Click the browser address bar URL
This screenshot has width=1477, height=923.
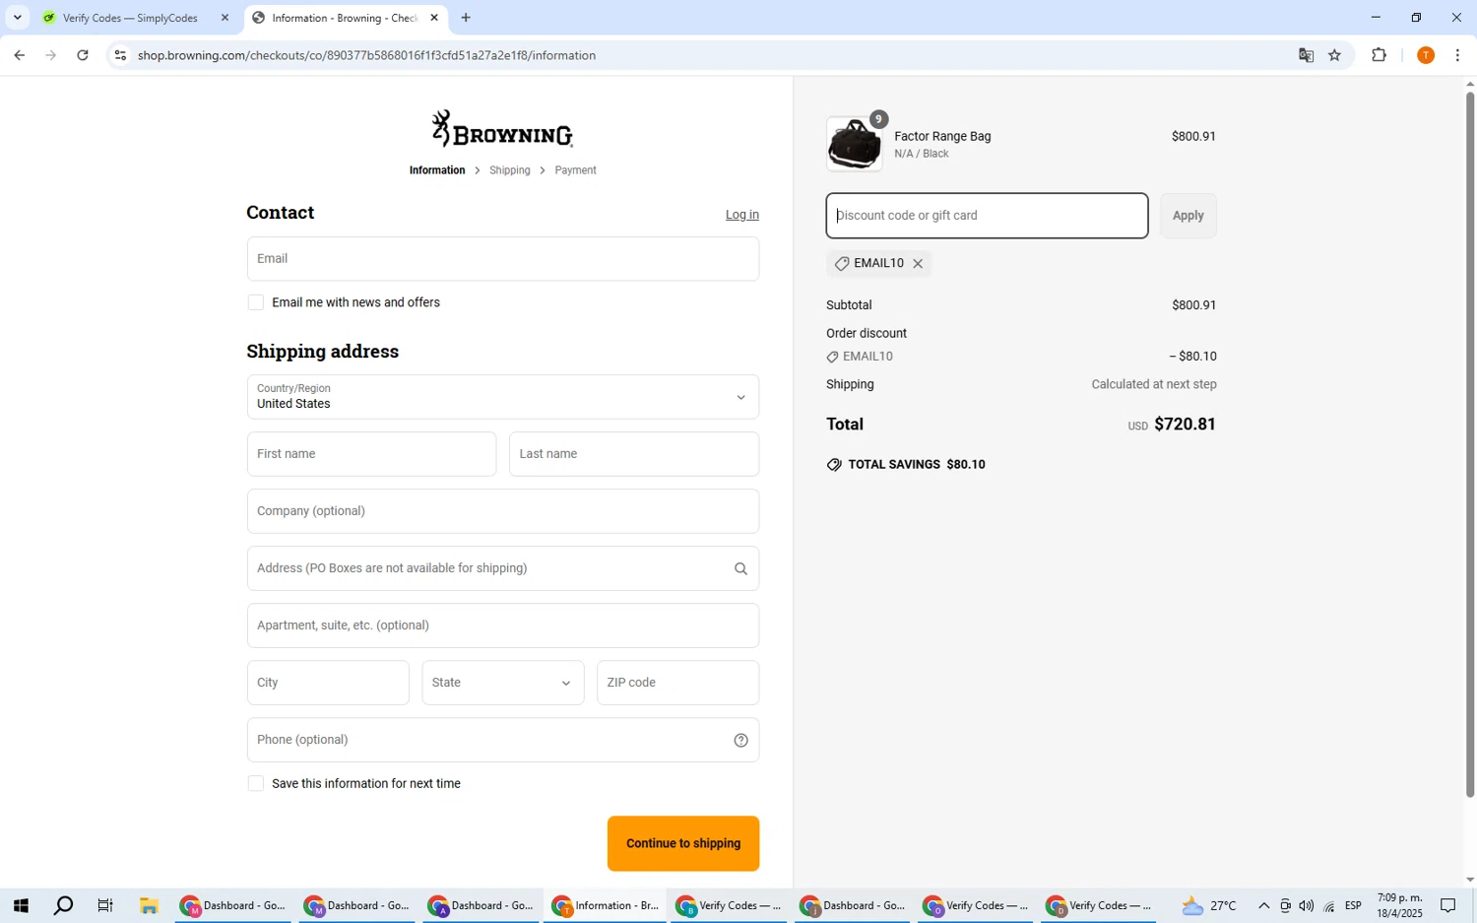[366, 55]
